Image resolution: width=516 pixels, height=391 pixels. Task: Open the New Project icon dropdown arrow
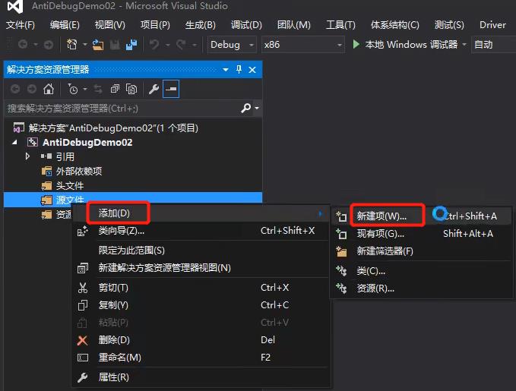(x=84, y=44)
